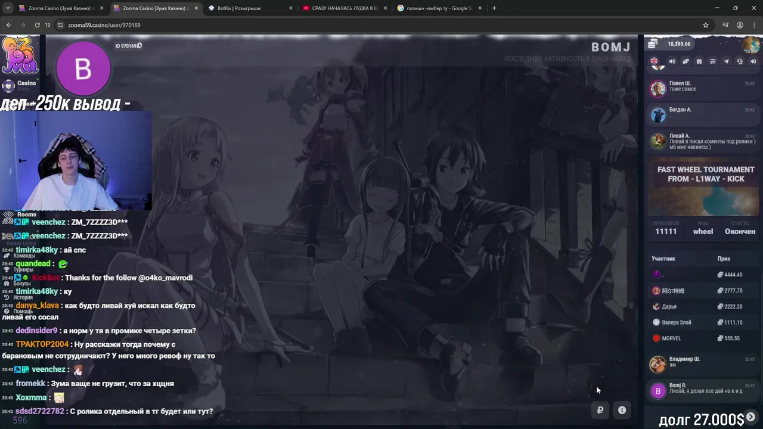Open Bomj B. purple chat avatar
763x429 pixels.
click(x=657, y=391)
